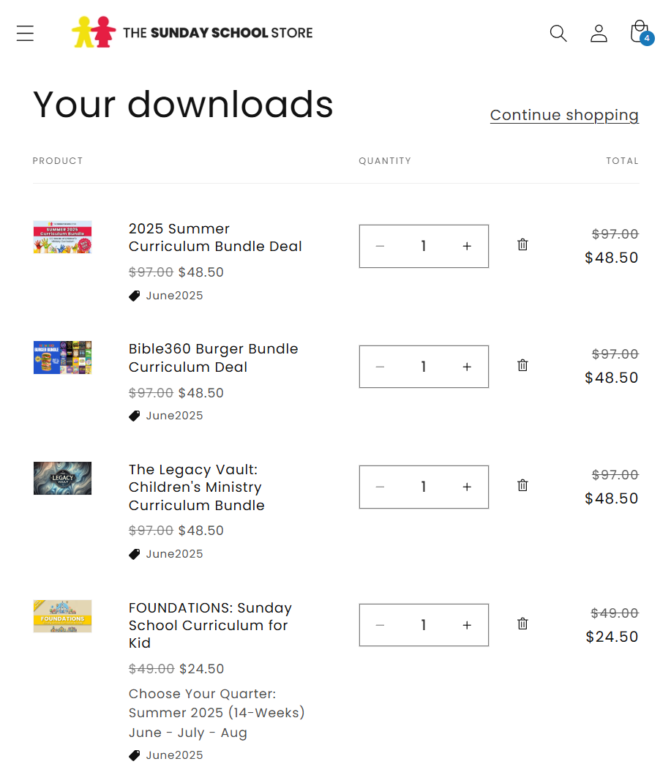The image size is (671, 767).
Task: Remove 2025 Summer Curriculum Bundle with trash icon
Action: tap(522, 244)
